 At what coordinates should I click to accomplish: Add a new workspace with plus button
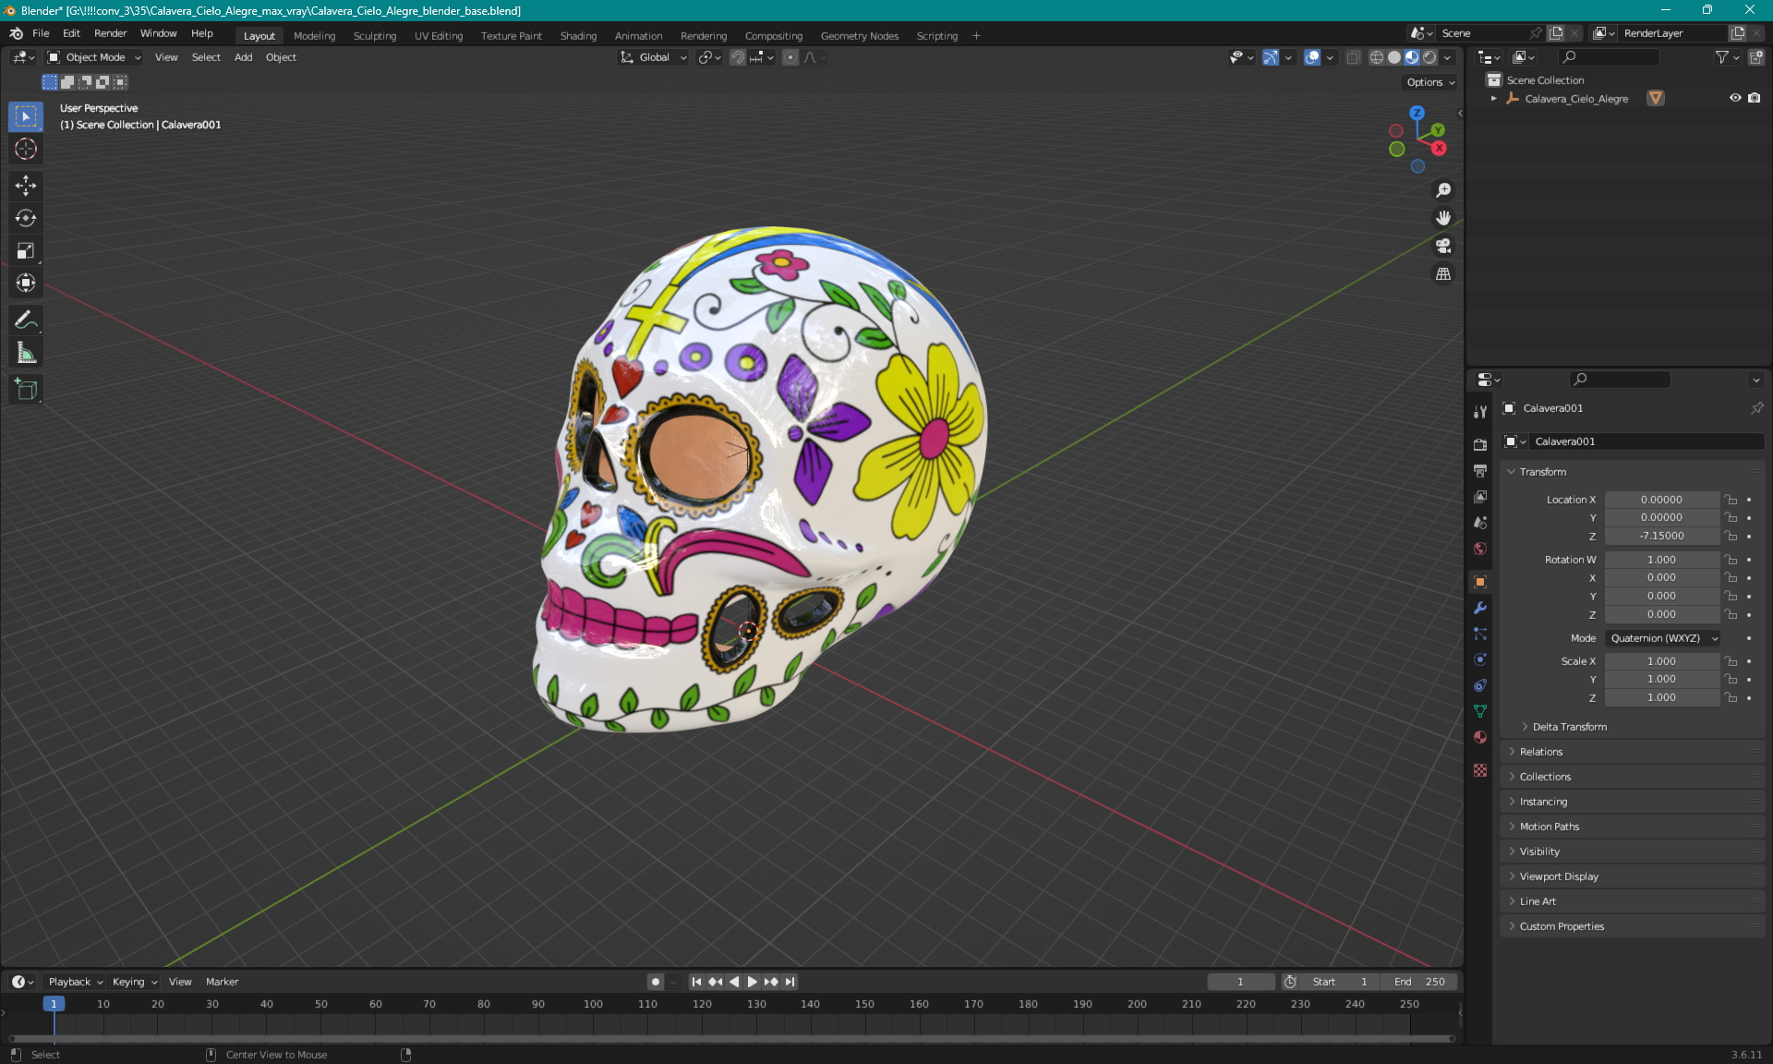976,36
